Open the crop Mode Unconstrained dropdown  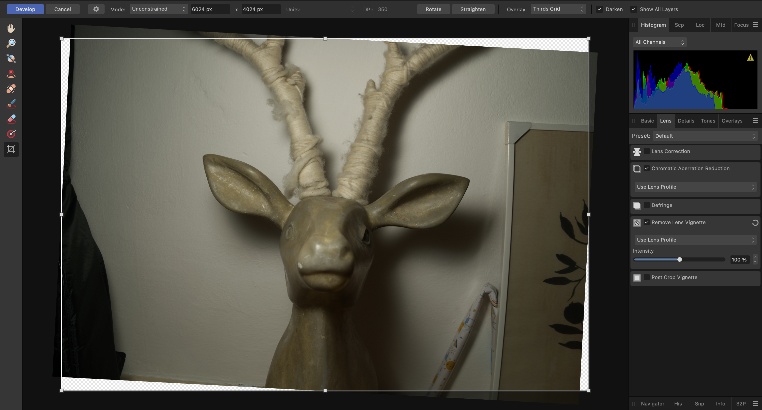click(x=158, y=9)
